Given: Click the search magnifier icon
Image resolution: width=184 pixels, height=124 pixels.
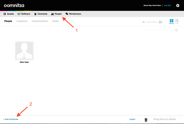Looking at the screenshot, I should click(x=176, y=30).
